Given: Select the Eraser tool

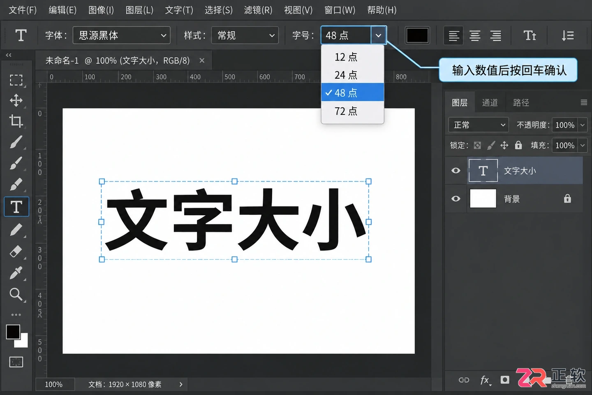Looking at the screenshot, I should 16,251.
